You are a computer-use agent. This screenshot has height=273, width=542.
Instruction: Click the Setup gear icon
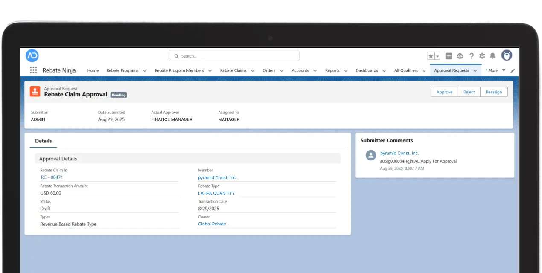coord(482,55)
